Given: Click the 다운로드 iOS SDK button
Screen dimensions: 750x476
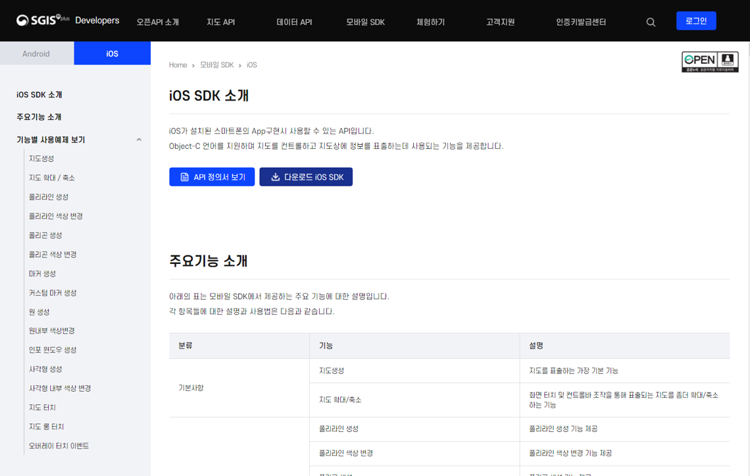Looking at the screenshot, I should coord(306,176).
